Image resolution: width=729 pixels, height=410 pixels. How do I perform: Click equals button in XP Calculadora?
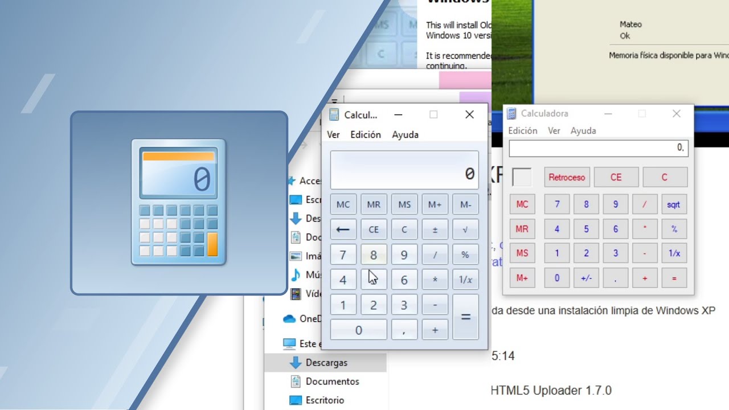click(674, 278)
